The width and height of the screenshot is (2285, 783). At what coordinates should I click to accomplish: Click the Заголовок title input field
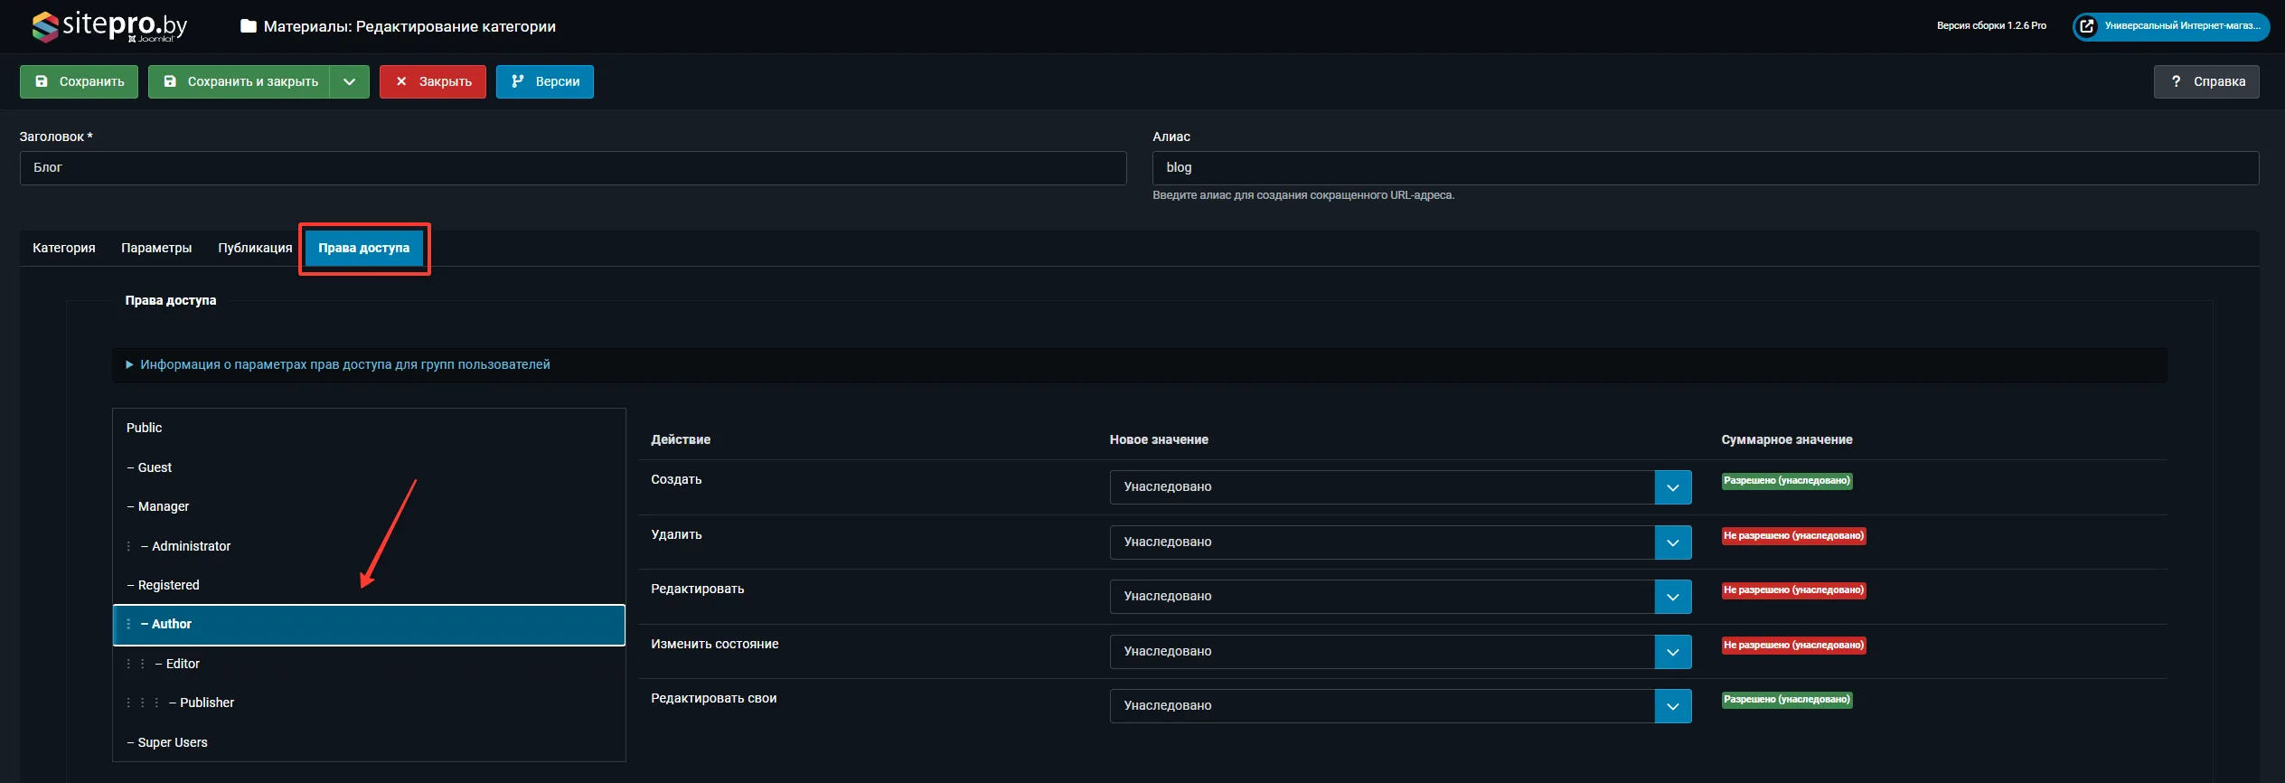tap(573, 168)
